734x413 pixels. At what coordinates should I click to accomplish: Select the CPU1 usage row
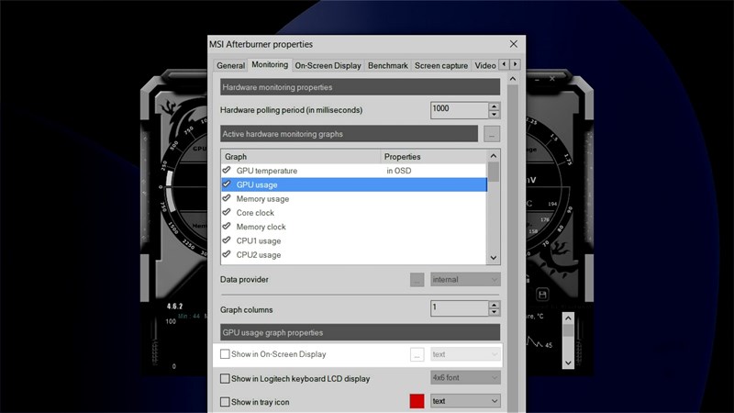click(x=354, y=240)
